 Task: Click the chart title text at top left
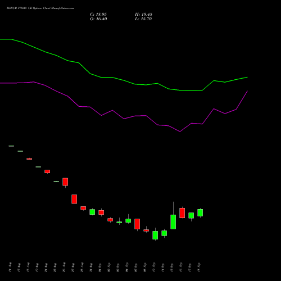tap(40, 8)
